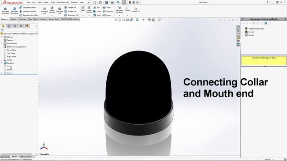The image size is (287, 161).
Task: Click the Undo icon
Action: [x=118, y=2]
